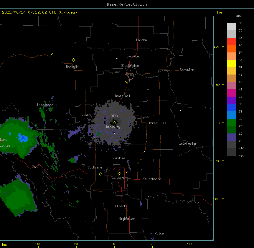Pick the bright yellow swatch in dBZ legend

[232, 64]
